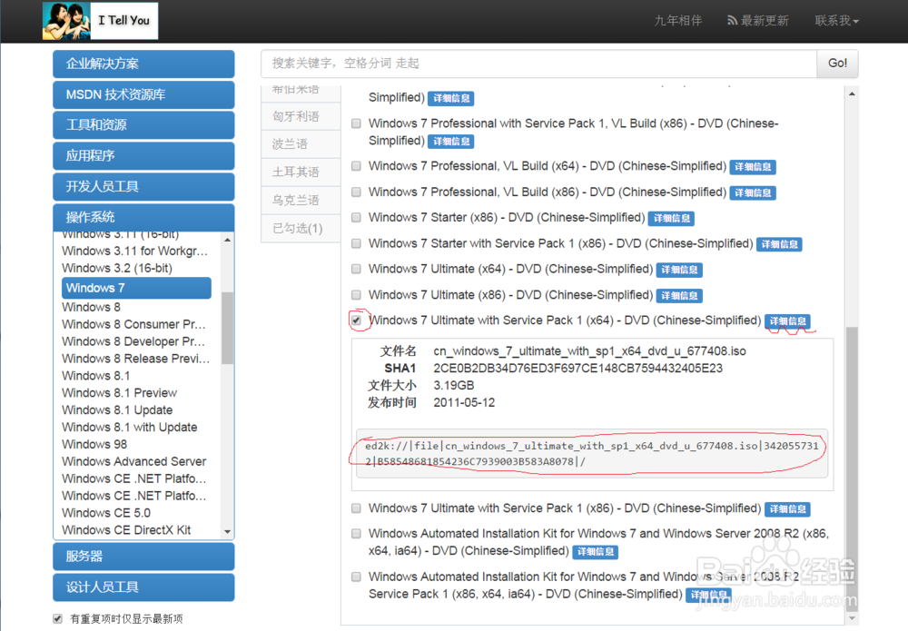Select Windows 8 Release Preview entry
908x631 pixels.
click(135, 359)
